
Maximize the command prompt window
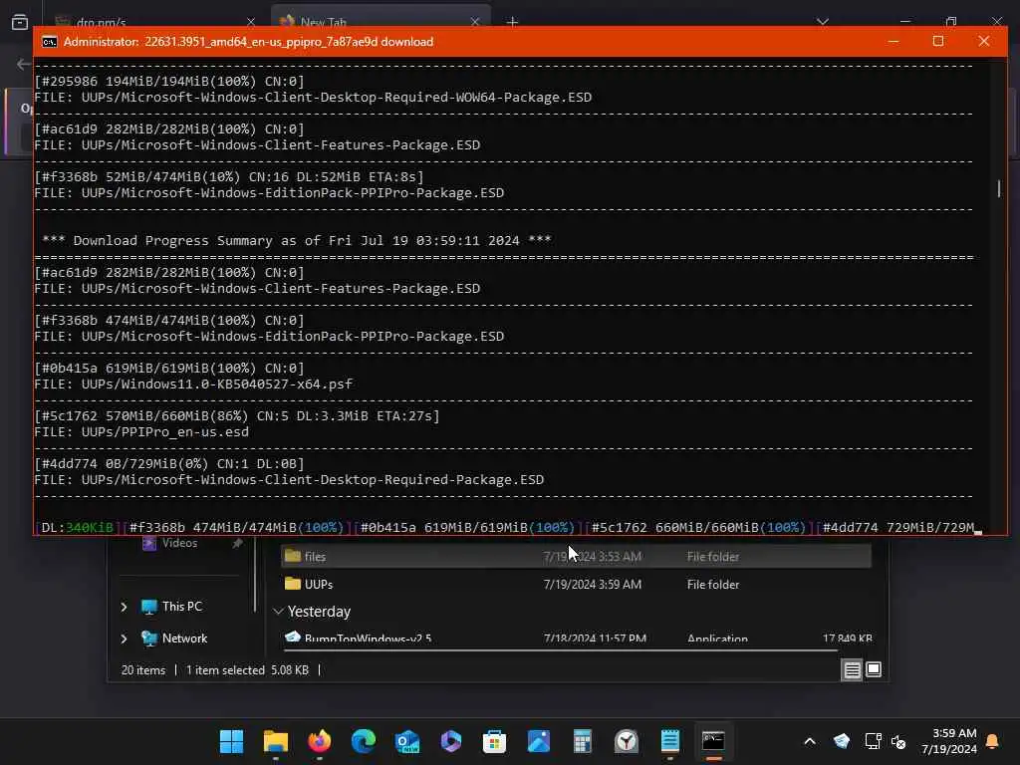[x=938, y=41]
